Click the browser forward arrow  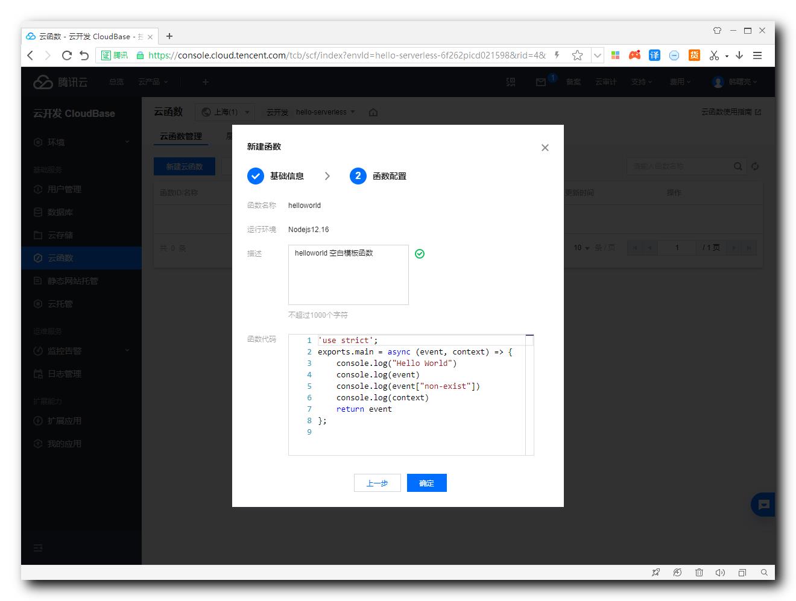tap(48, 55)
